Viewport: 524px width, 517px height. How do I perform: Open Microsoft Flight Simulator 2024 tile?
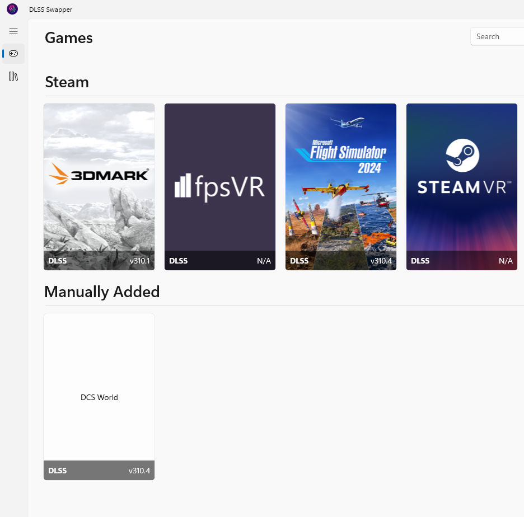[x=341, y=187]
